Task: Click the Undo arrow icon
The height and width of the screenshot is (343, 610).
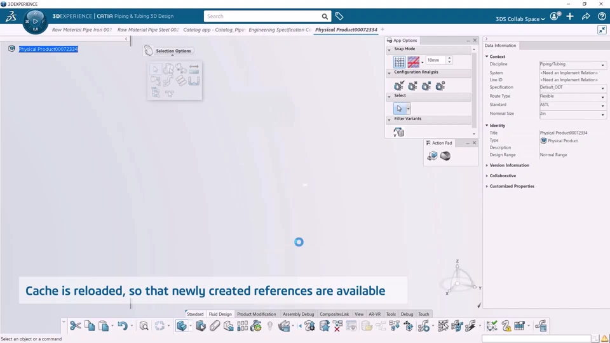Action: [x=123, y=325]
